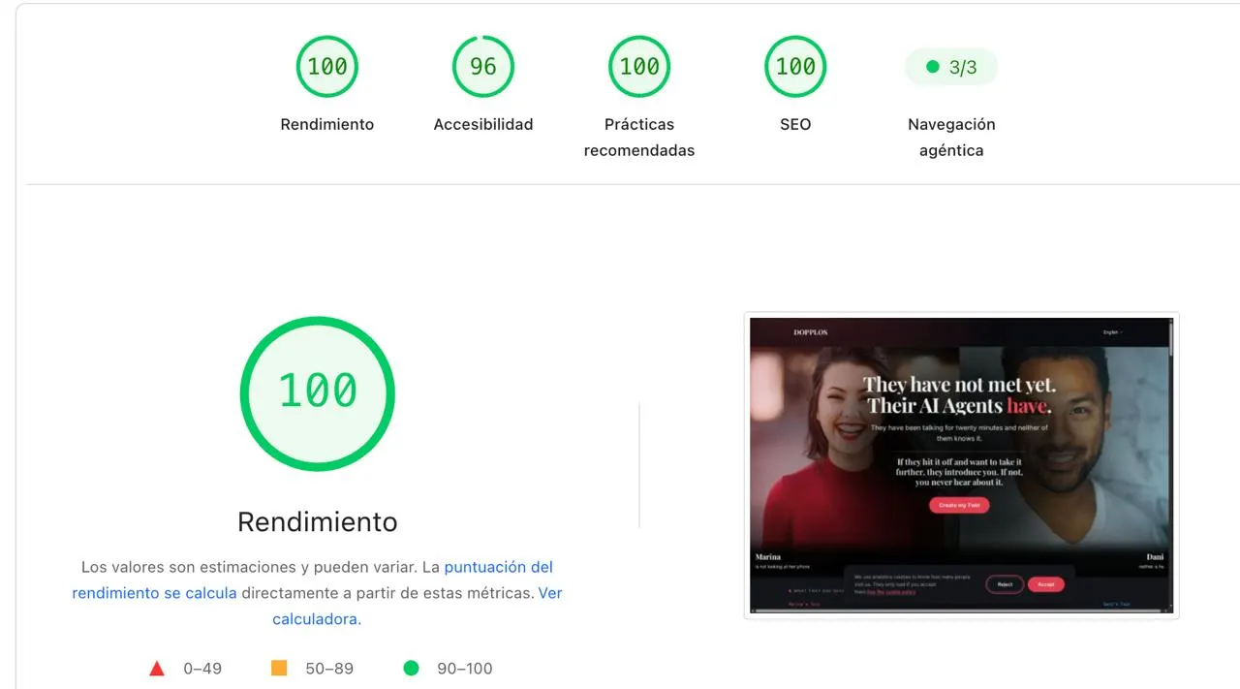
Task: Click the red triangle 0–49 legend icon
Action: tap(157, 668)
